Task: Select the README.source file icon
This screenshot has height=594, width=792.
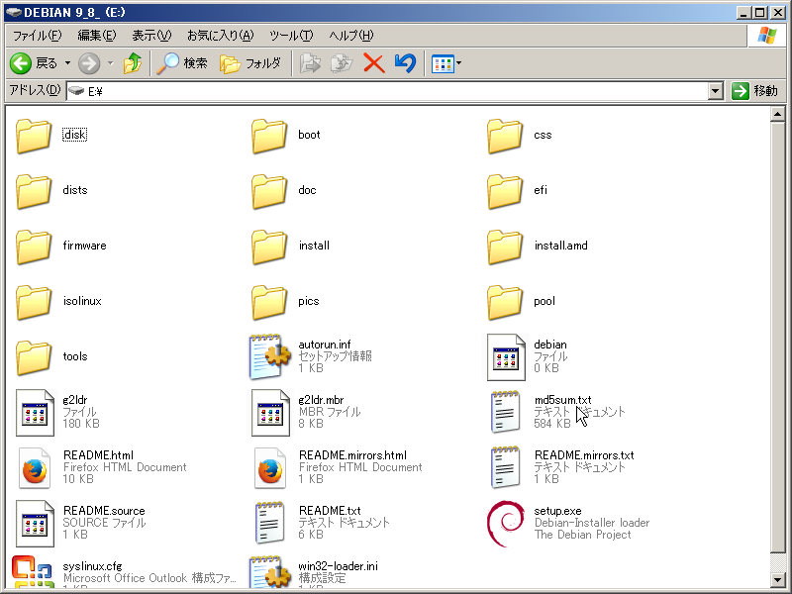Action: coord(35,524)
